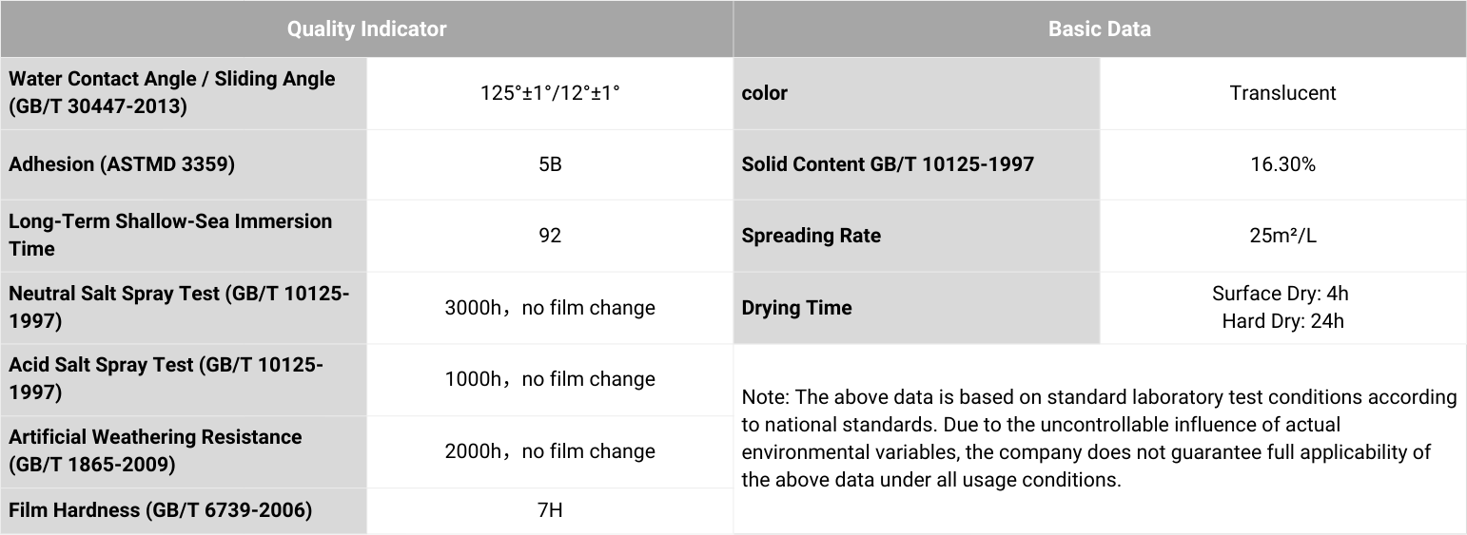Select the Long-Term Shallow-Sea Immersion Time label
Screen dimensions: 1467x535
(x=170, y=235)
